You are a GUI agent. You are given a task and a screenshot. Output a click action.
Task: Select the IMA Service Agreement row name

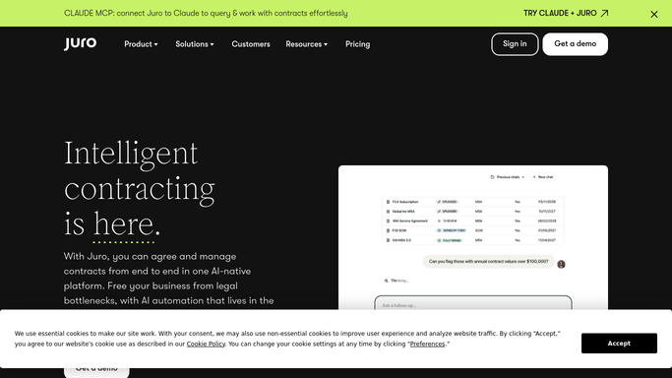point(410,221)
